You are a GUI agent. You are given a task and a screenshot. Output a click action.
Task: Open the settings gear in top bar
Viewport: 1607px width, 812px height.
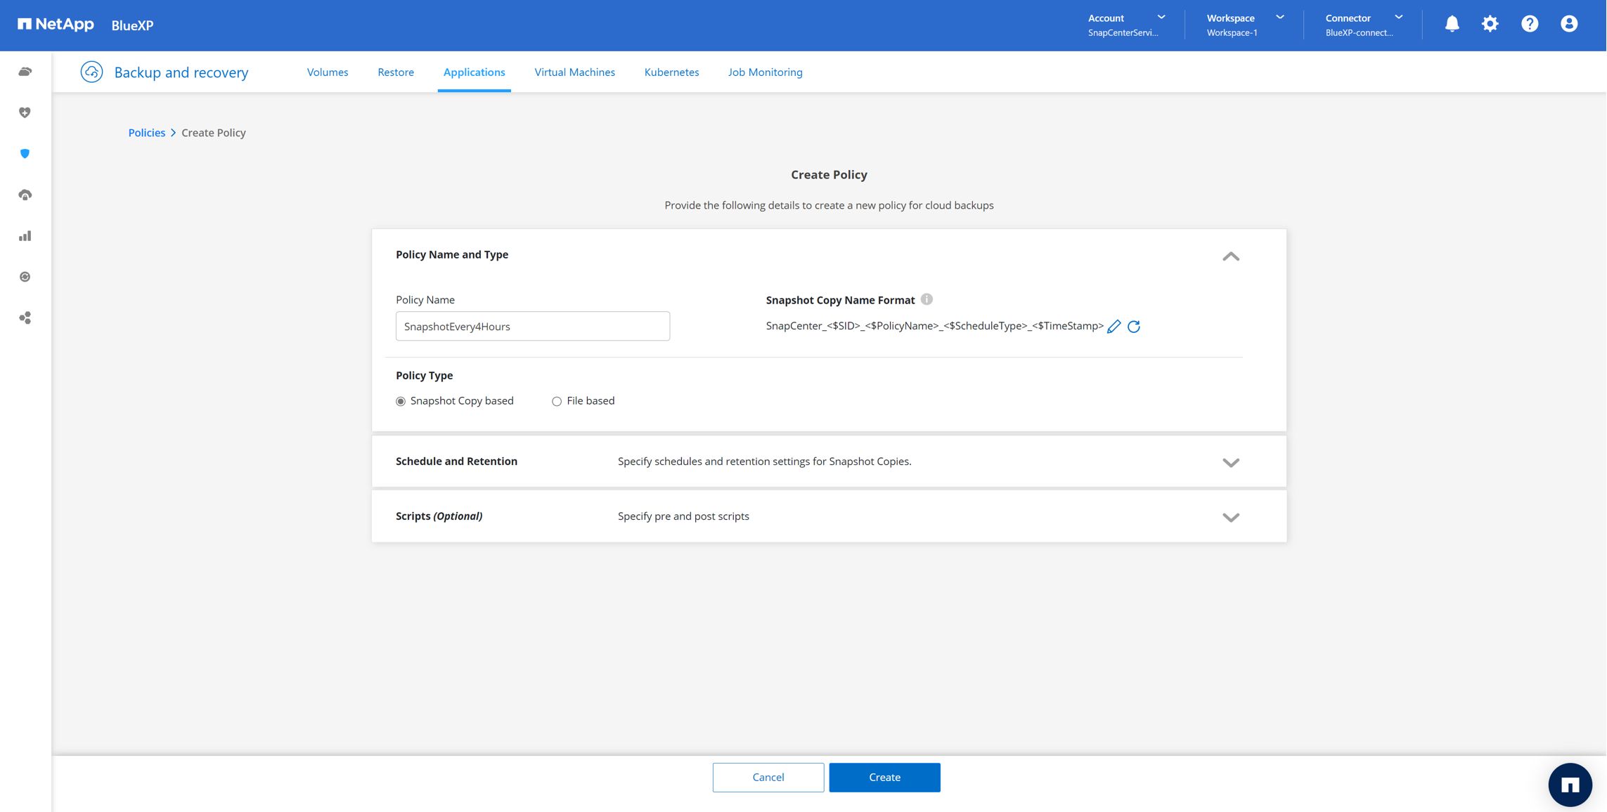click(x=1490, y=25)
